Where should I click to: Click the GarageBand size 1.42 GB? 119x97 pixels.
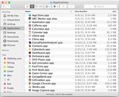pyautogui.click(x=111, y=77)
